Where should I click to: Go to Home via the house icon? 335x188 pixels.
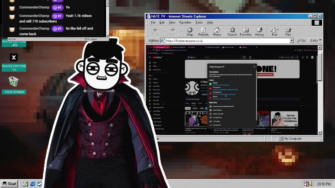pos(217,32)
